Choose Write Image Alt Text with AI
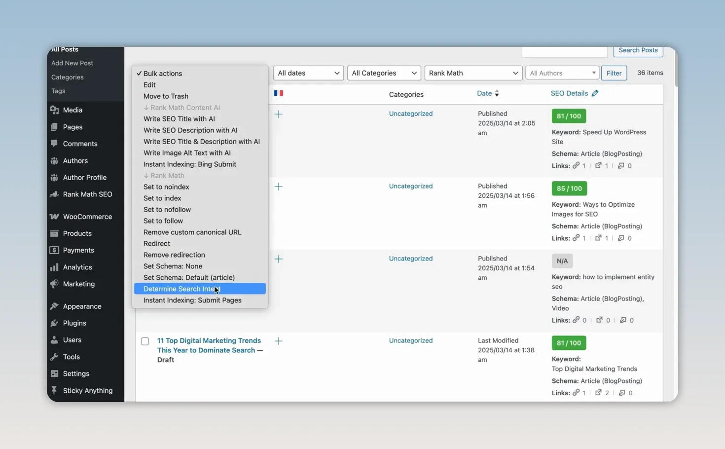The image size is (725, 449). (x=200, y=153)
